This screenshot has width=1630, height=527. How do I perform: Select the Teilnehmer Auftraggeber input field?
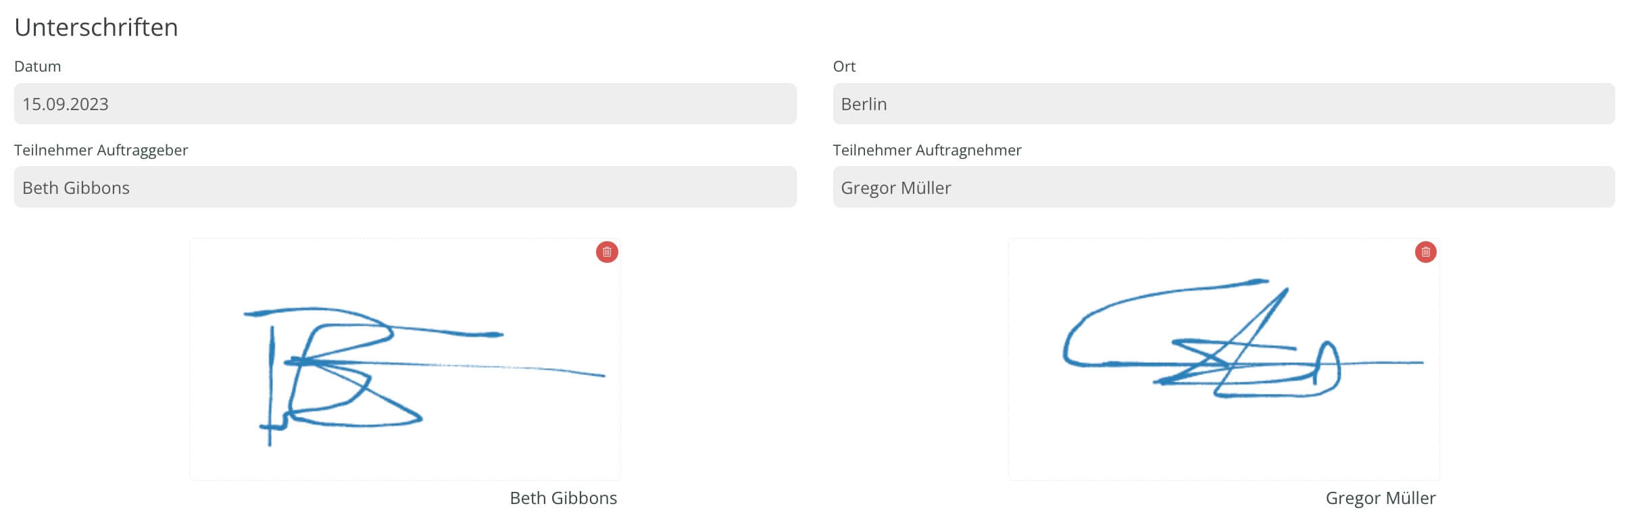[405, 187]
